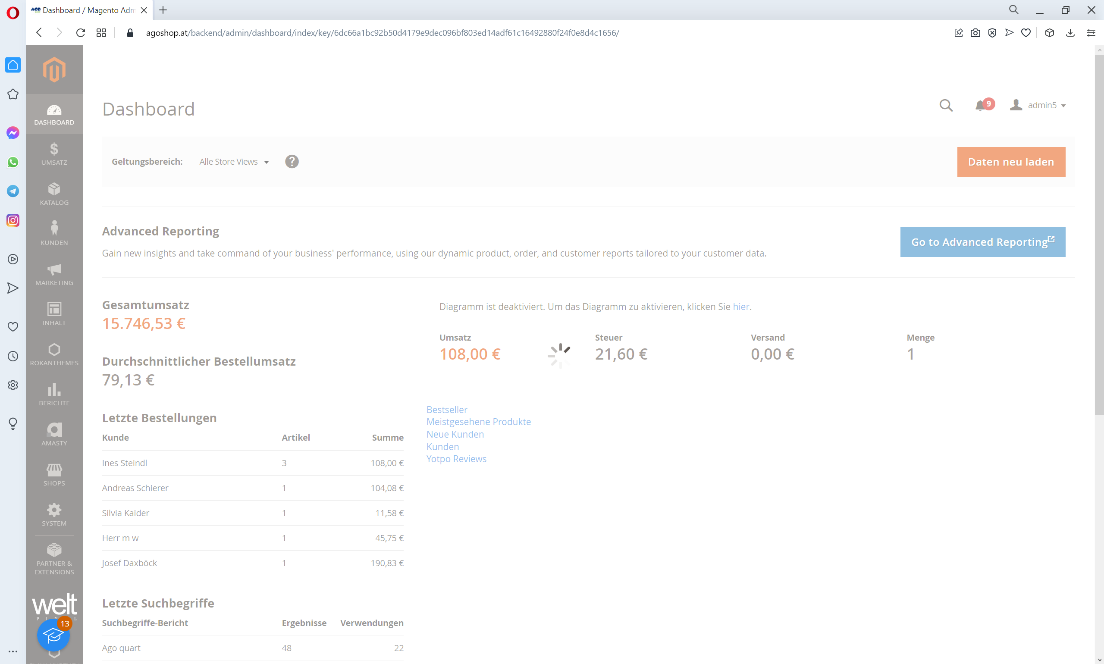Click the hier link to enable chart
The image size is (1104, 664).
pyautogui.click(x=740, y=307)
